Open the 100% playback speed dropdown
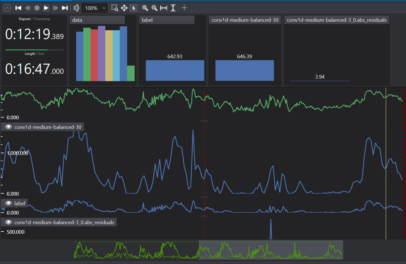406x264 pixels. pyautogui.click(x=95, y=8)
